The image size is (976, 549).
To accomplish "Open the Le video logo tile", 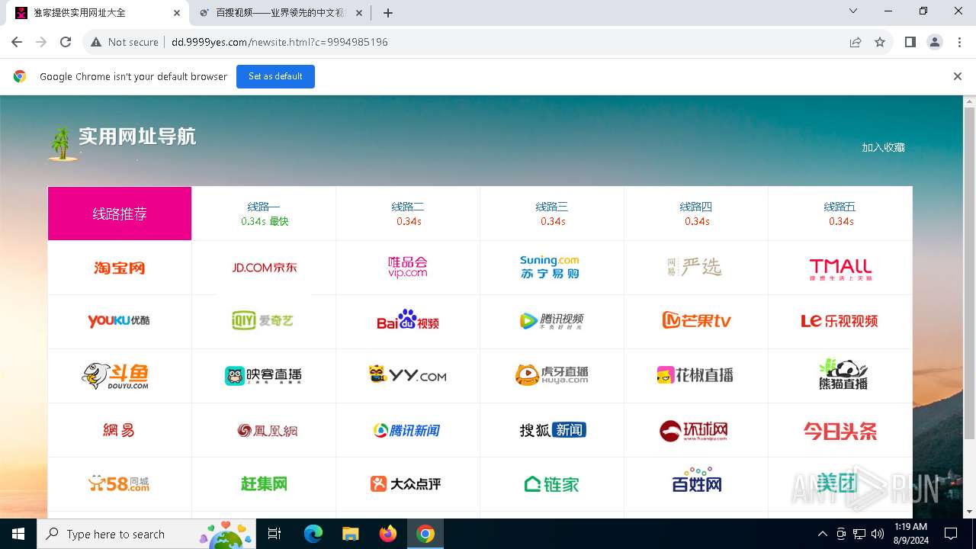I will pos(840,322).
